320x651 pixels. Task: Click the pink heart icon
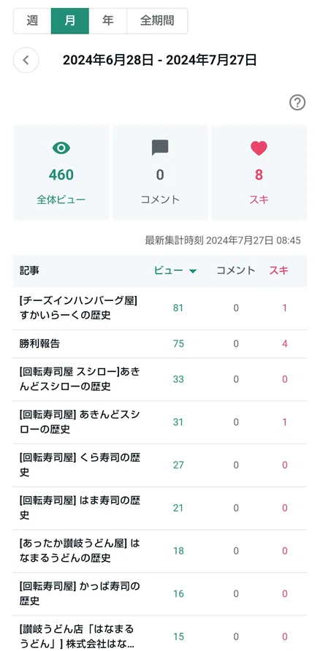pos(259,148)
